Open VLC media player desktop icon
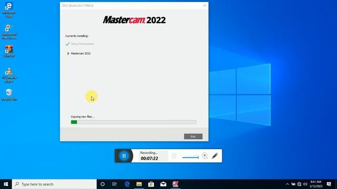 tap(9, 75)
